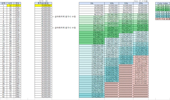Select the 년차 cell 42 in the 2066 row
170x100 pixels.
point(3,97)
